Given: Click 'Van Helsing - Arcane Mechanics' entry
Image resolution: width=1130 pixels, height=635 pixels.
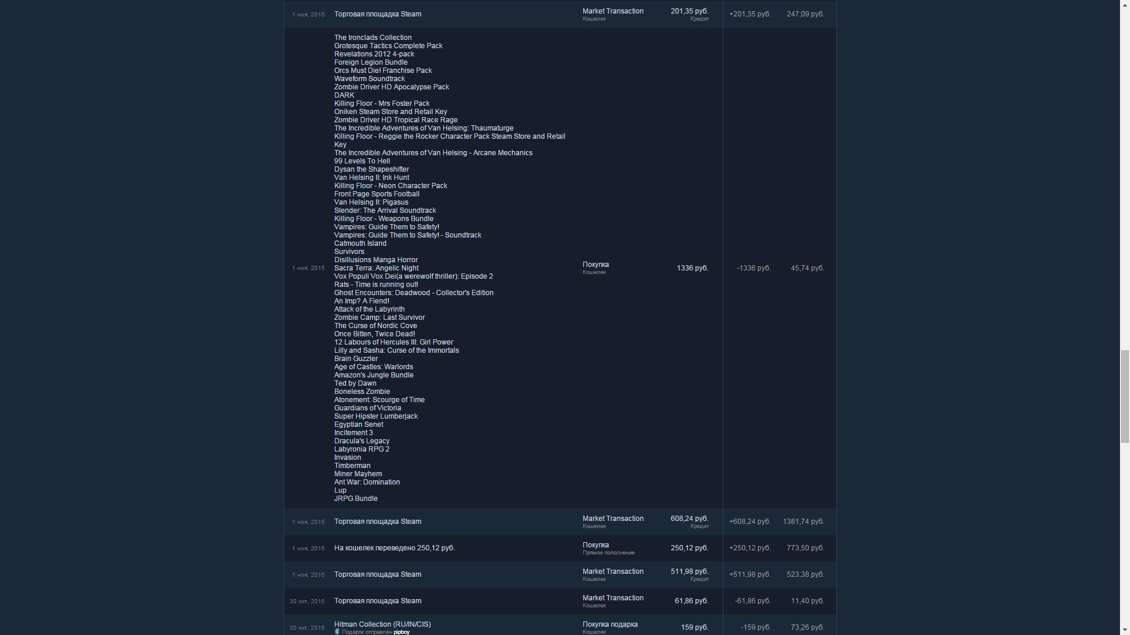Looking at the screenshot, I should [x=433, y=153].
